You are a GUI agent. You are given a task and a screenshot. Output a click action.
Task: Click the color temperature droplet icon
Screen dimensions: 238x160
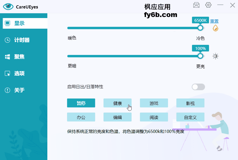coord(215,28)
